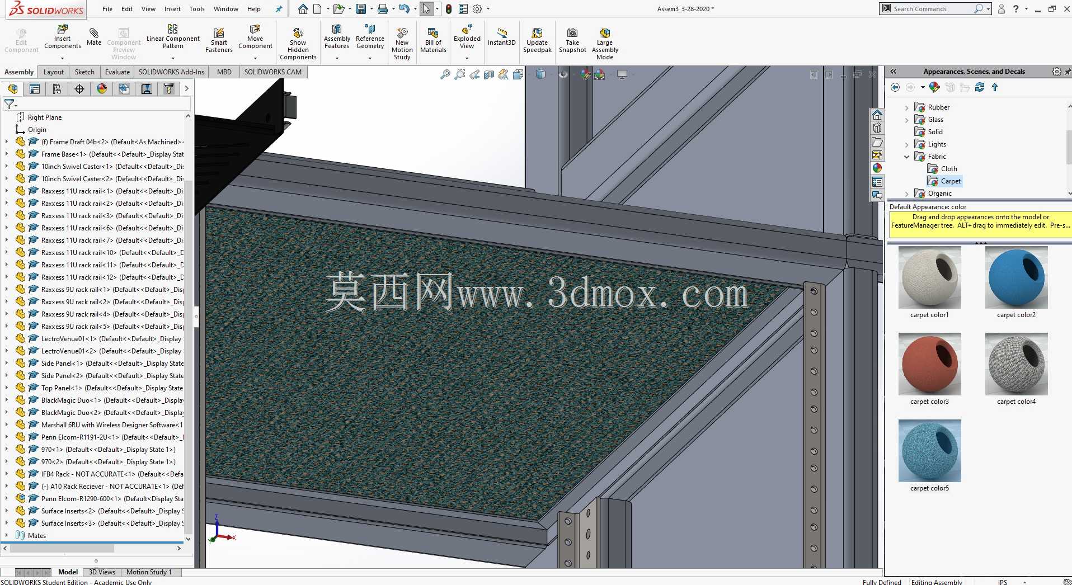Open Insert Components dropdown arrow

(62, 58)
